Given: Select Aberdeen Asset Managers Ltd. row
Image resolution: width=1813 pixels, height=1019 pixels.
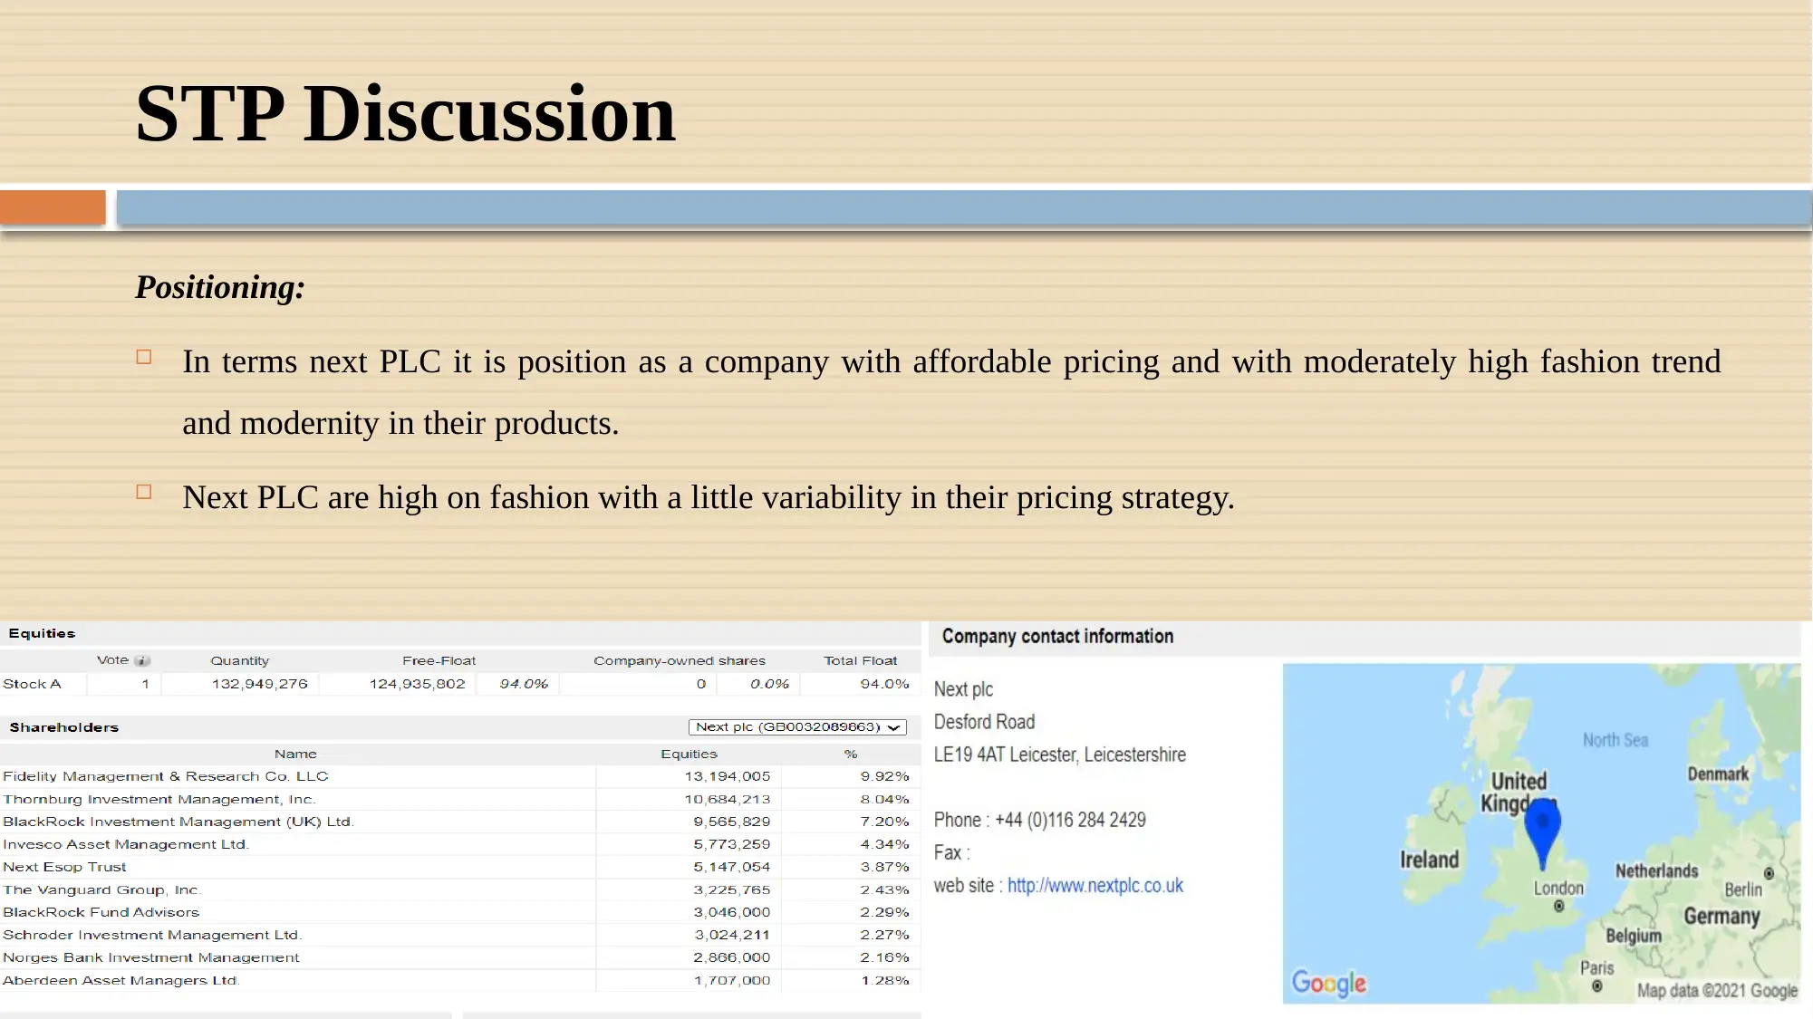Looking at the screenshot, I should (x=460, y=980).
